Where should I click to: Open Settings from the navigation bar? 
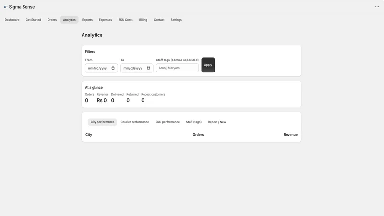176,20
